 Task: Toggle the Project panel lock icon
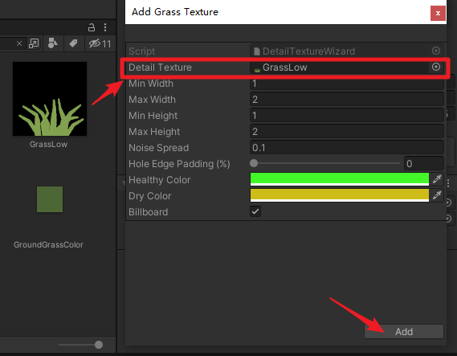[x=92, y=27]
